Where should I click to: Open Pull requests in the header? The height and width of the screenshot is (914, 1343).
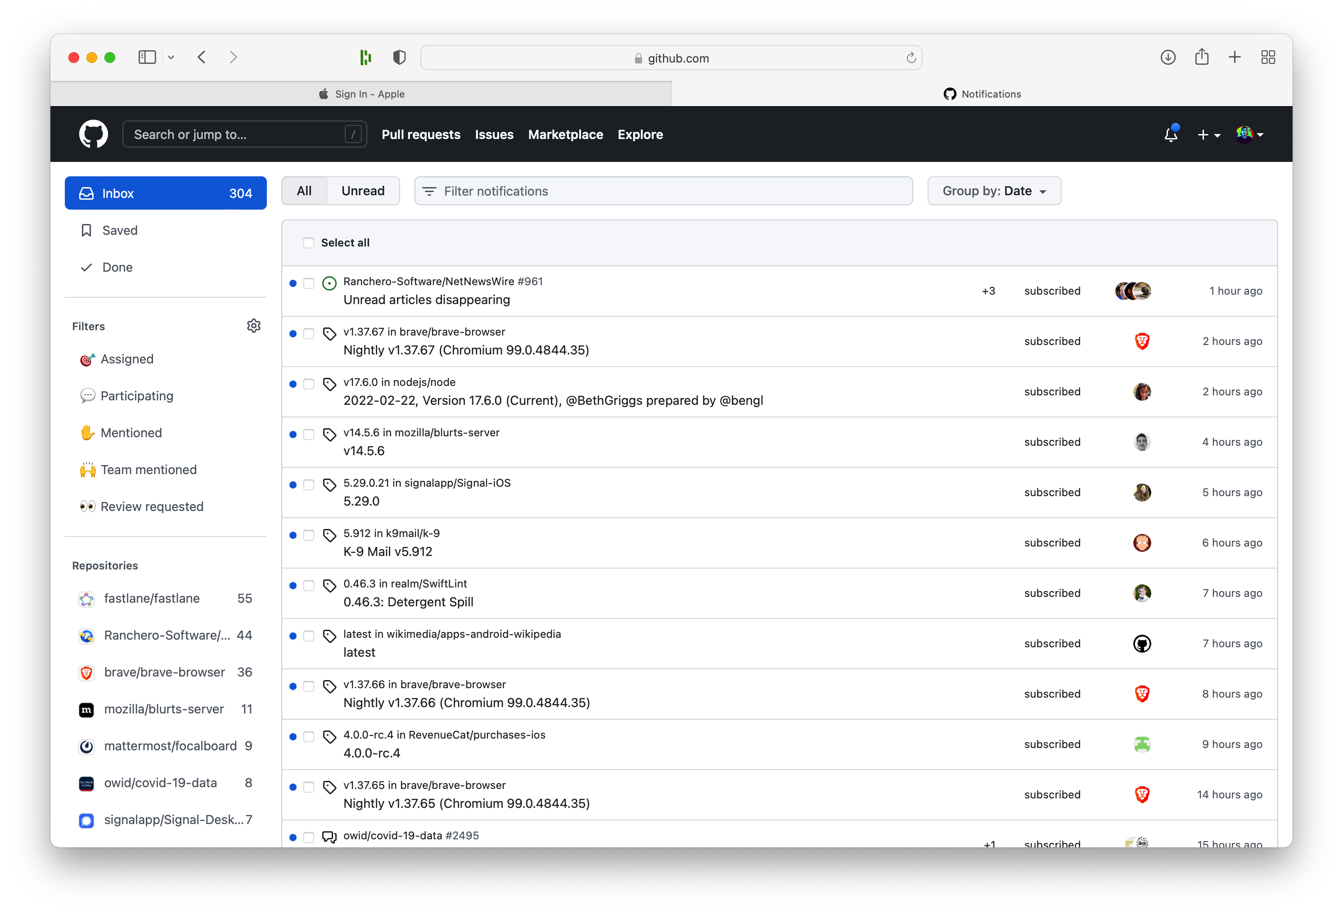421,134
